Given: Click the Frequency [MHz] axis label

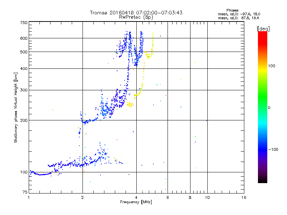Looking at the screenshot, I should click(x=136, y=202).
